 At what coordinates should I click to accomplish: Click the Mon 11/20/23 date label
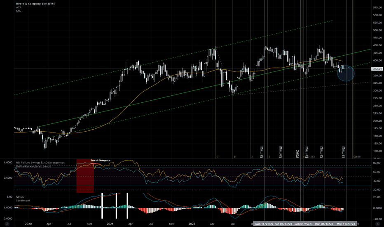click(346, 224)
